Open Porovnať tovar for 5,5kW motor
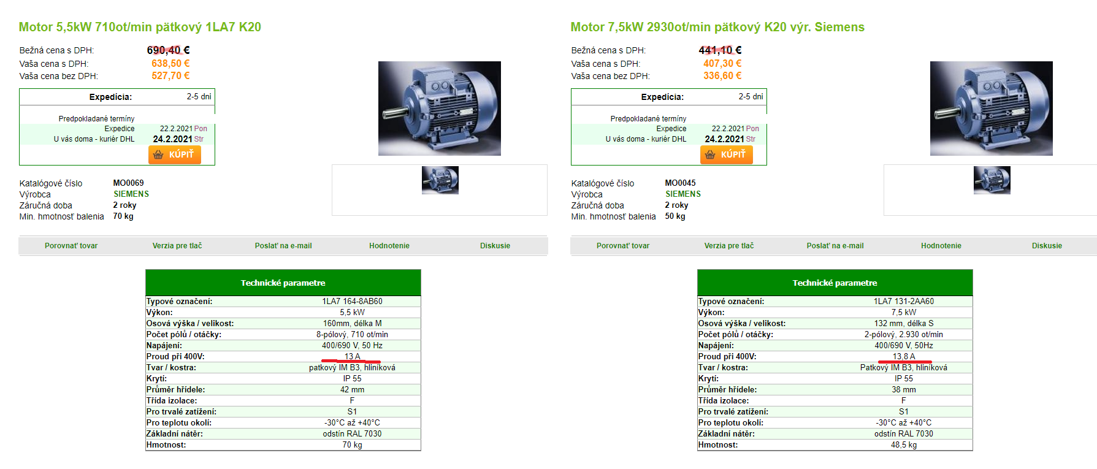Viewport: 1097px width, 469px height. pos(71,246)
